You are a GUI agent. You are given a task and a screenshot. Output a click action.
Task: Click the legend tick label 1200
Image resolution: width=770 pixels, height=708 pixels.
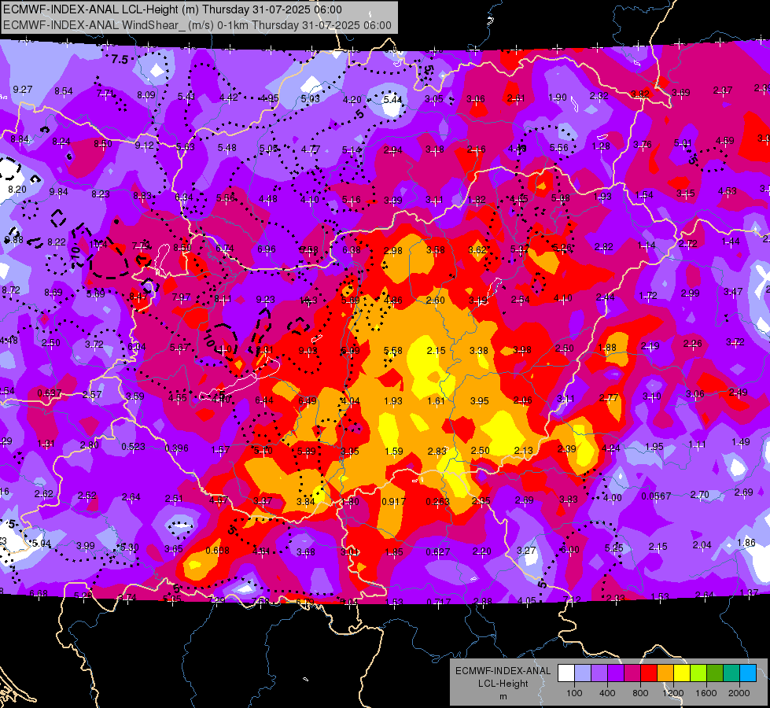673,693
